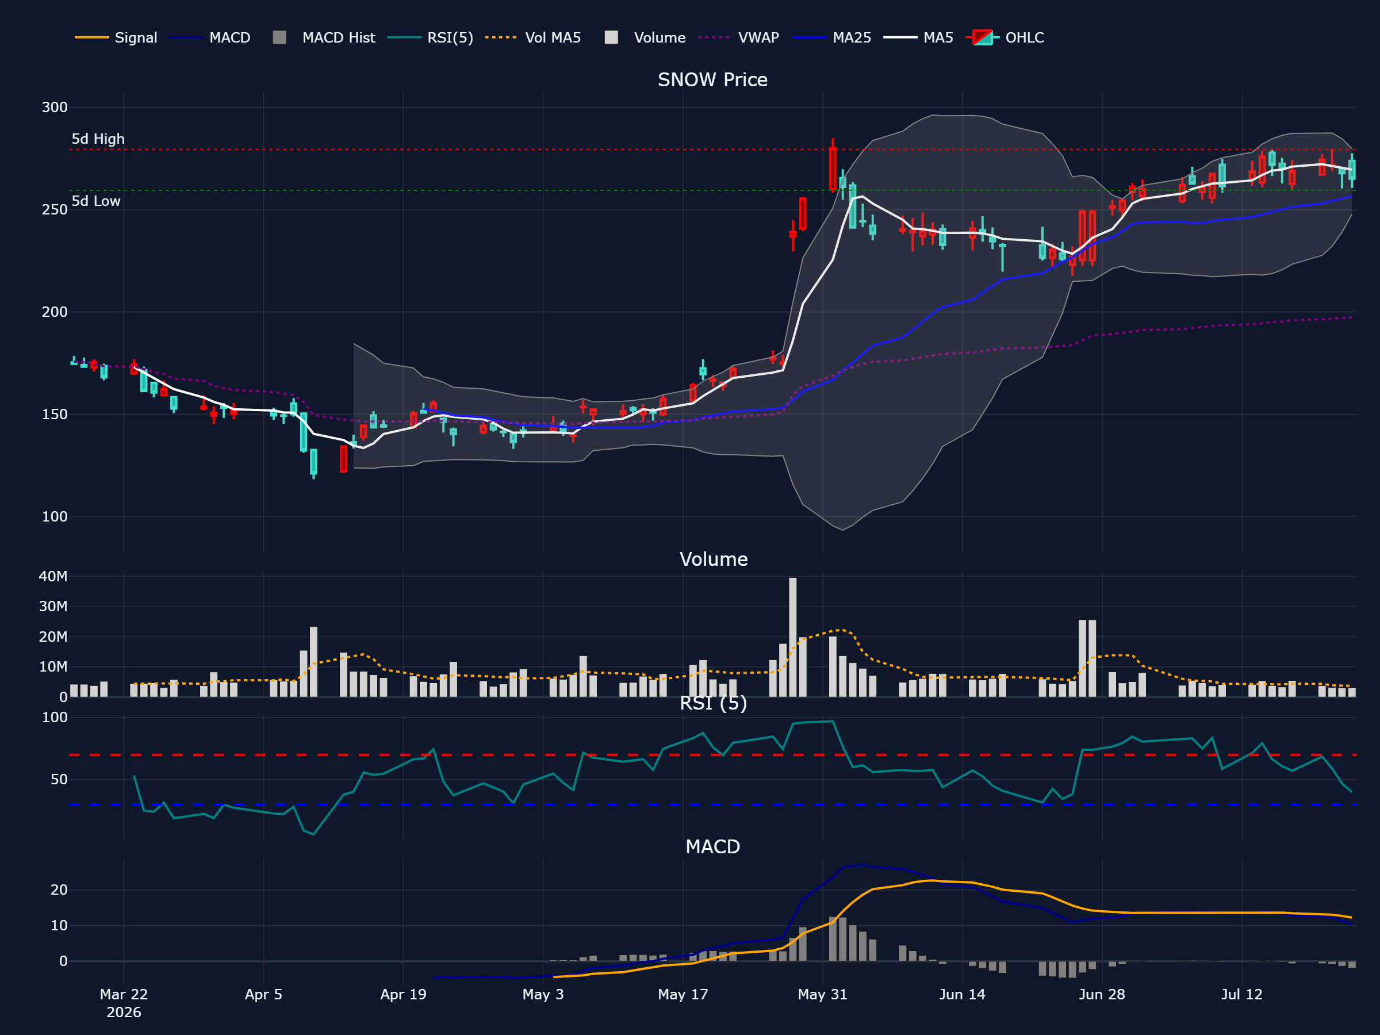The height and width of the screenshot is (1035, 1380).
Task: Click the Mar 22 2026 axis label
Action: (x=124, y=1003)
